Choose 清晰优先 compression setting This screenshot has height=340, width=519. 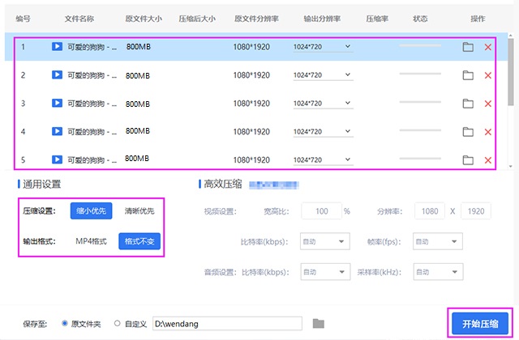[x=139, y=211]
